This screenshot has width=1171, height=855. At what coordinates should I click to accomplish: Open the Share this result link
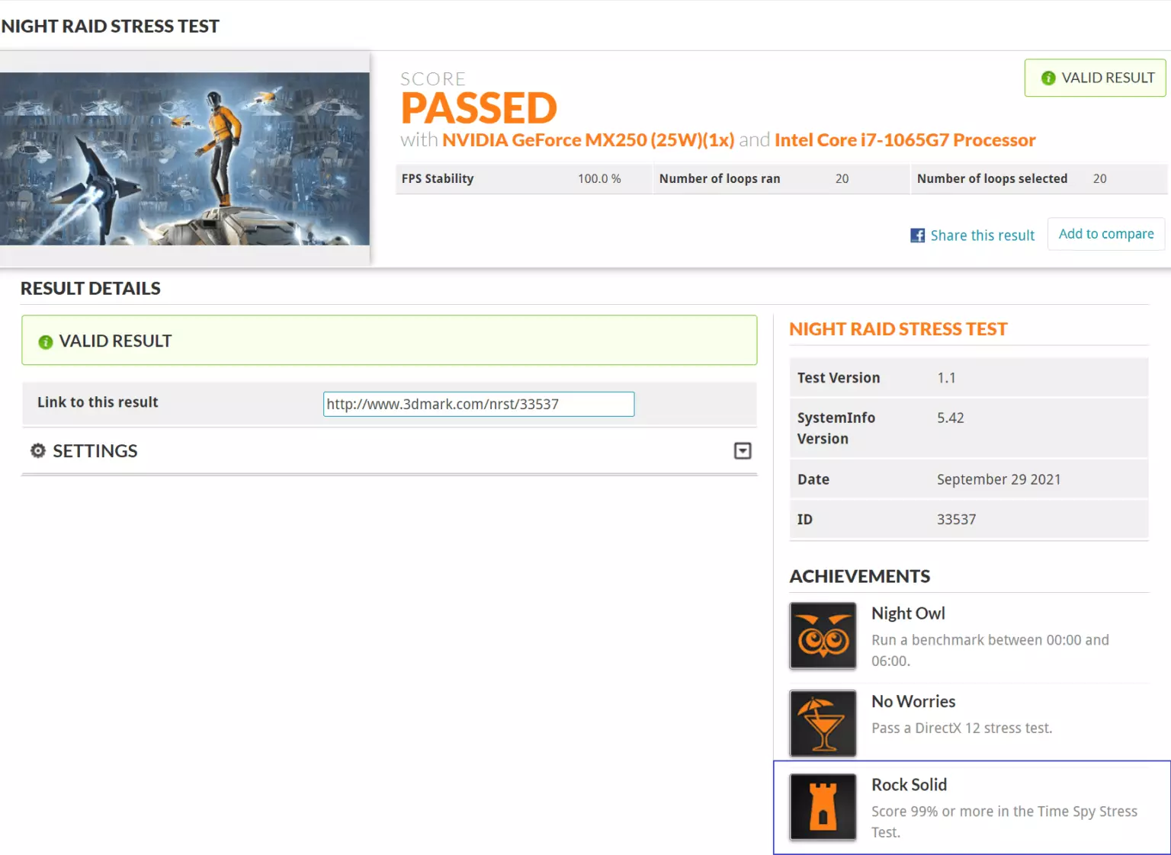982,235
